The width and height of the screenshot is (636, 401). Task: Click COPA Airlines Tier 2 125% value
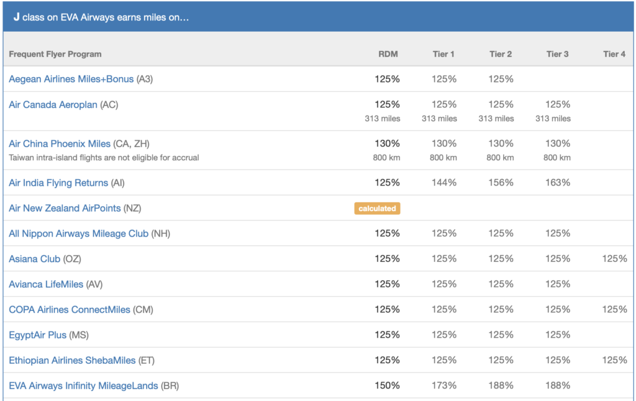click(501, 309)
